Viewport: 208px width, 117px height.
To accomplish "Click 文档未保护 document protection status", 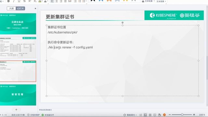I will 33,115.
